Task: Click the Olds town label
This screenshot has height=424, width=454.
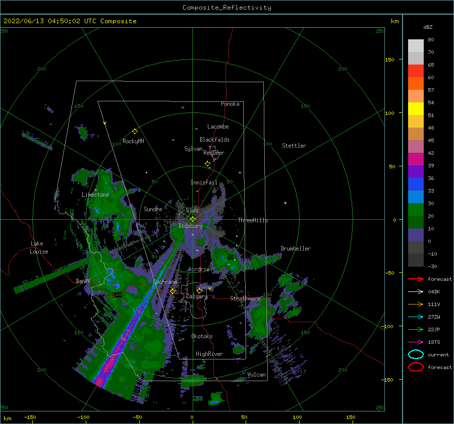Action: pos(192,210)
